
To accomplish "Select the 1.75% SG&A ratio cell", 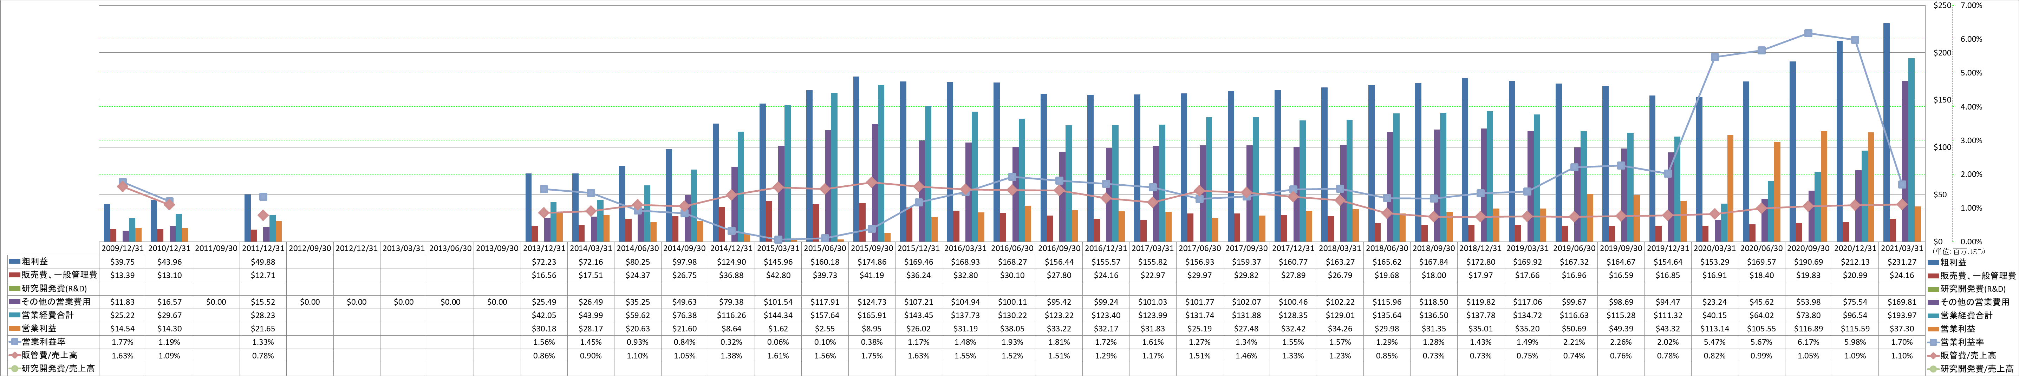I will [872, 356].
